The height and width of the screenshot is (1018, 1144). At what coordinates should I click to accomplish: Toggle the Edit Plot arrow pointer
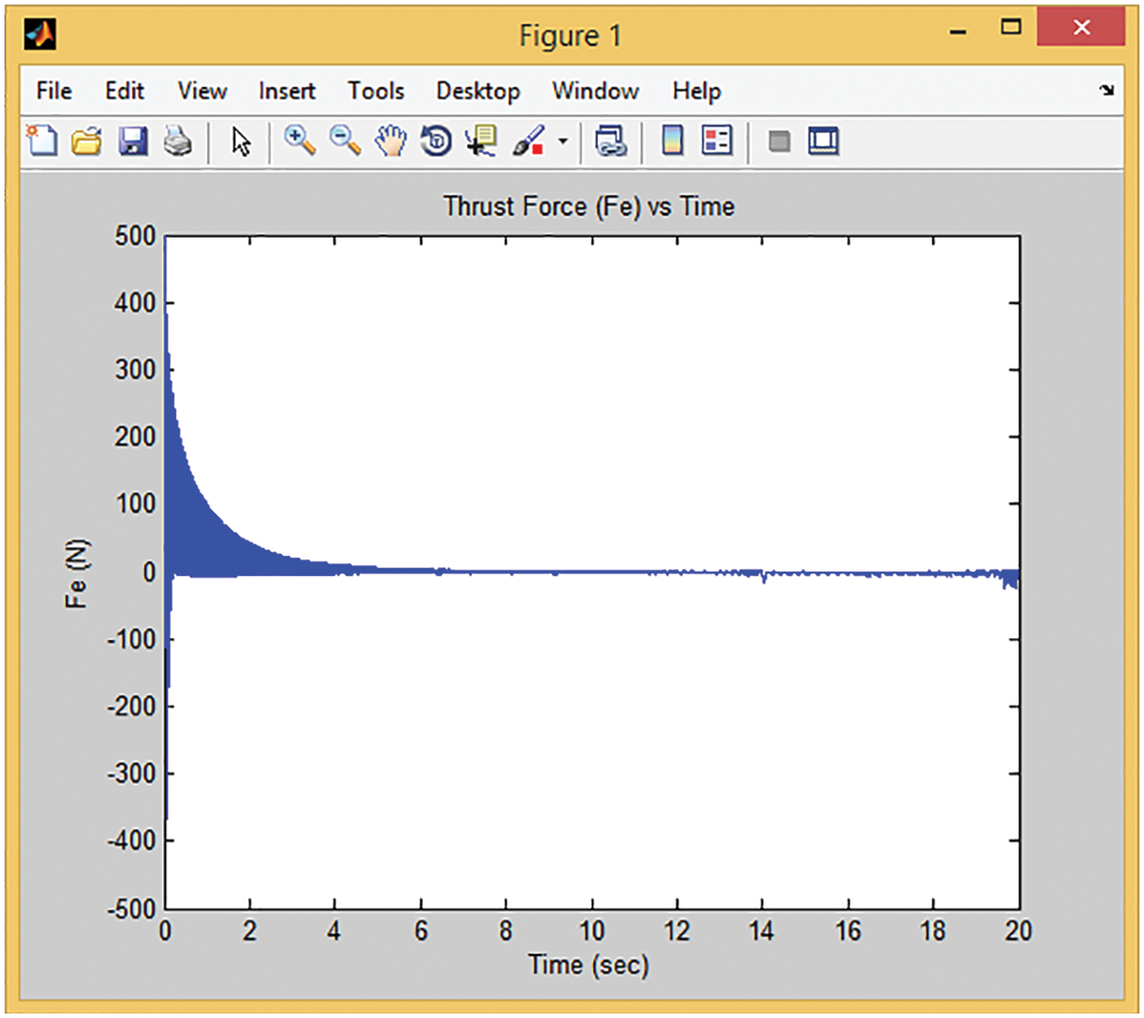coord(241,141)
